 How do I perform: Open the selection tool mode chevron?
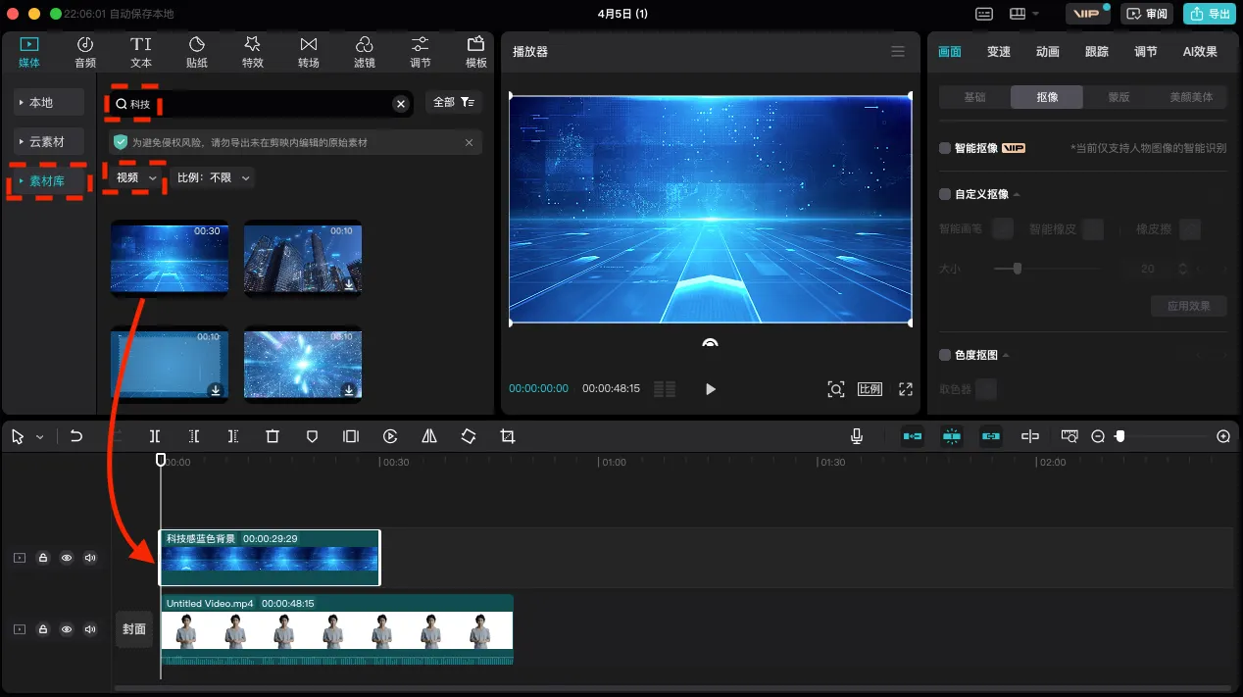40,437
